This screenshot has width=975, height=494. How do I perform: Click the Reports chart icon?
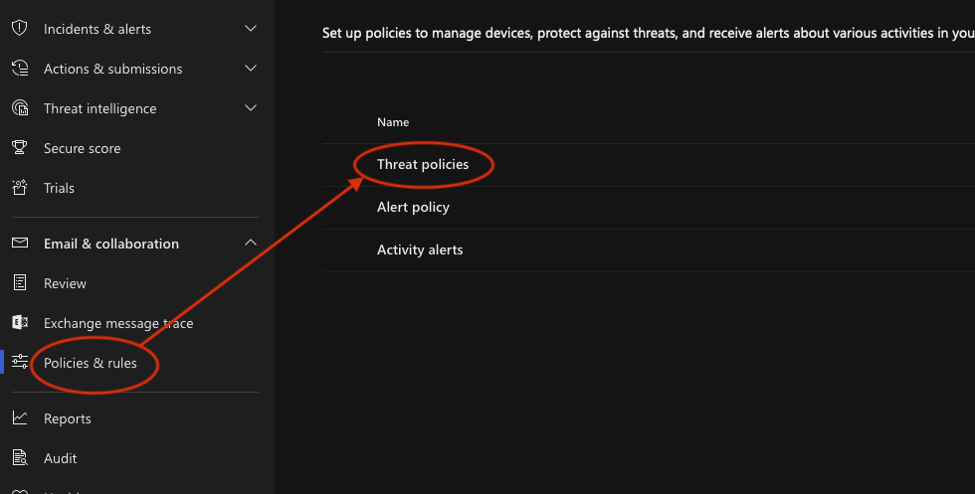click(19, 418)
